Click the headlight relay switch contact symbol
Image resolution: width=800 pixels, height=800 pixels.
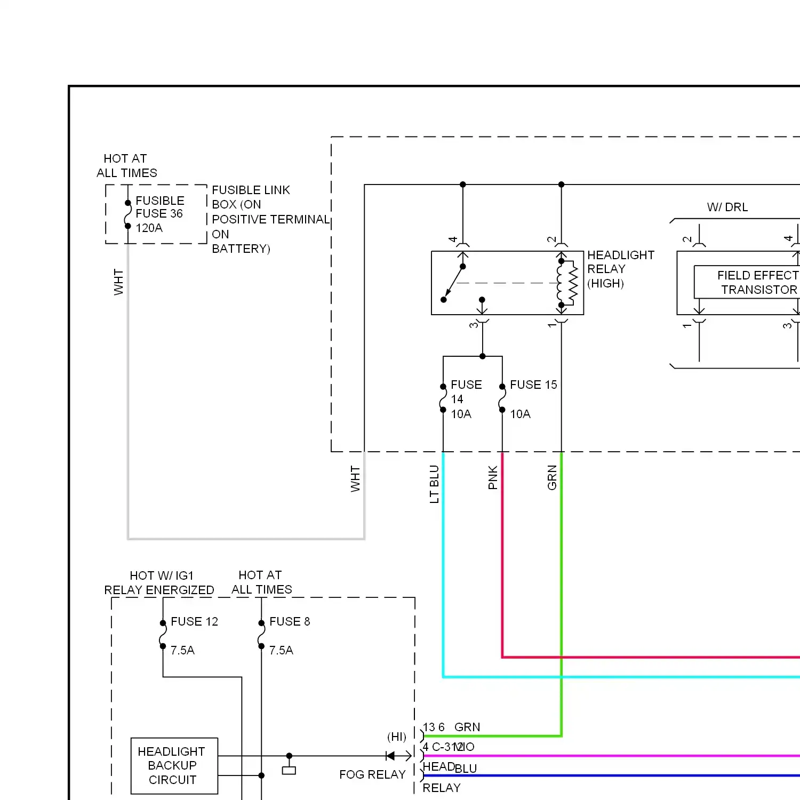[x=453, y=283]
